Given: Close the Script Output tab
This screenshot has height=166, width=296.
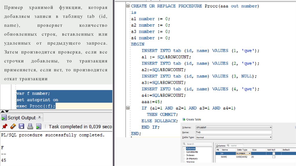Looking at the screenshot, I should click(40, 118).
